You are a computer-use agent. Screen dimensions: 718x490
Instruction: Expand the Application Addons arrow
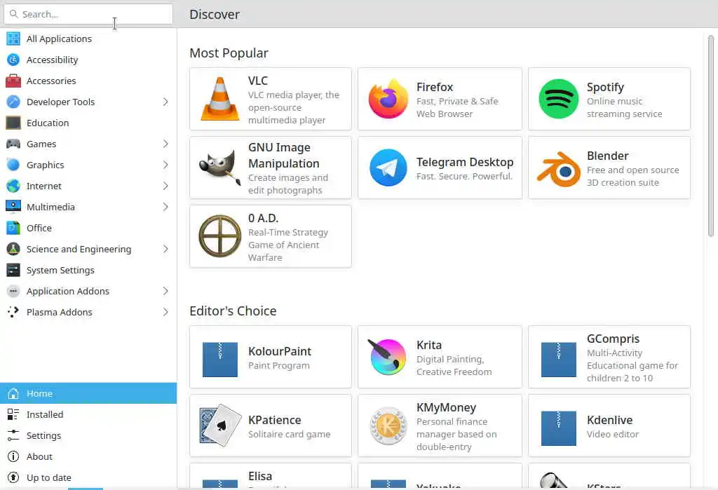165,291
